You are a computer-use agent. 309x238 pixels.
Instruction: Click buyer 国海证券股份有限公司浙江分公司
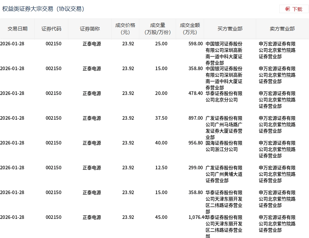[224, 146]
